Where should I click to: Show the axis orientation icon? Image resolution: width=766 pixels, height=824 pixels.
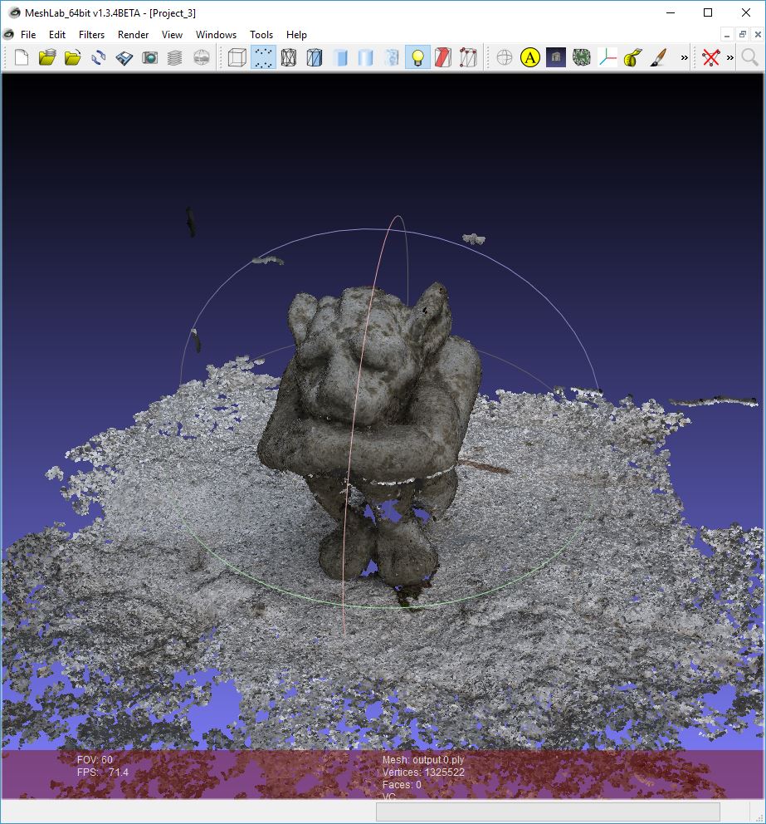607,56
